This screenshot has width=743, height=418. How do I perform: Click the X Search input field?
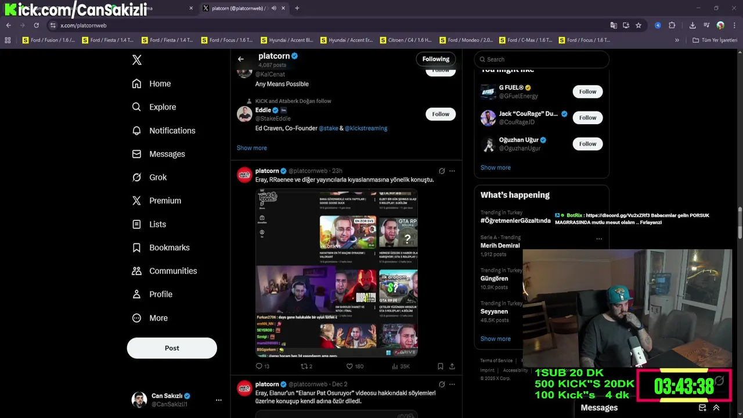(542, 59)
